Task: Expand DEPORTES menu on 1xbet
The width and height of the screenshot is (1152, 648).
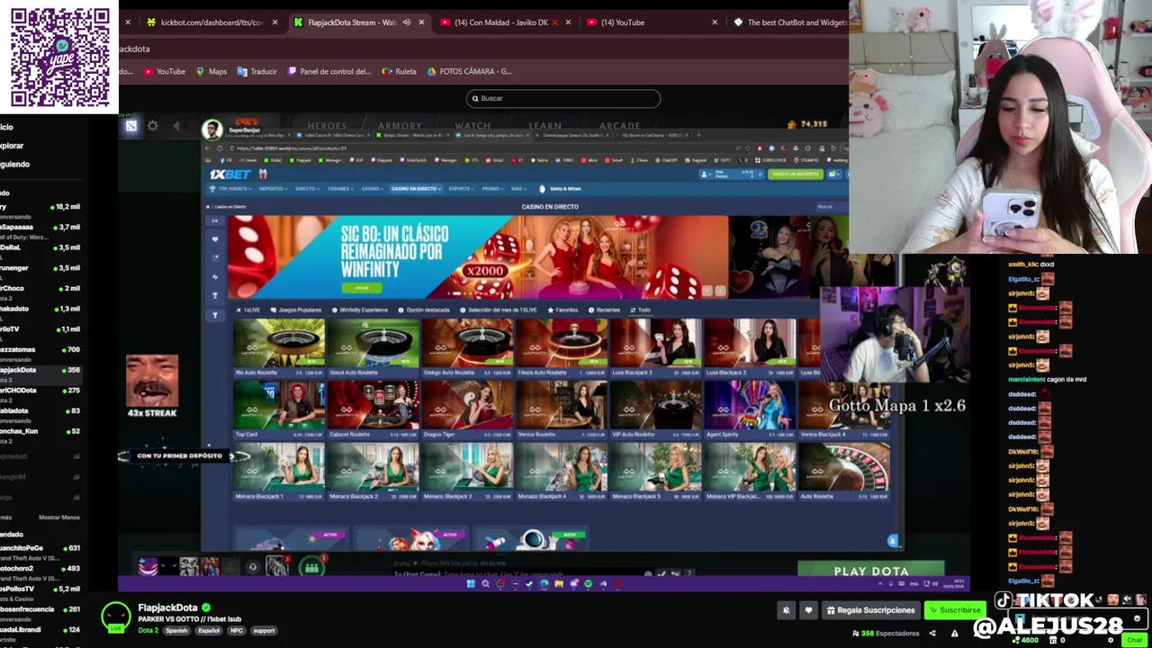Action: point(273,189)
